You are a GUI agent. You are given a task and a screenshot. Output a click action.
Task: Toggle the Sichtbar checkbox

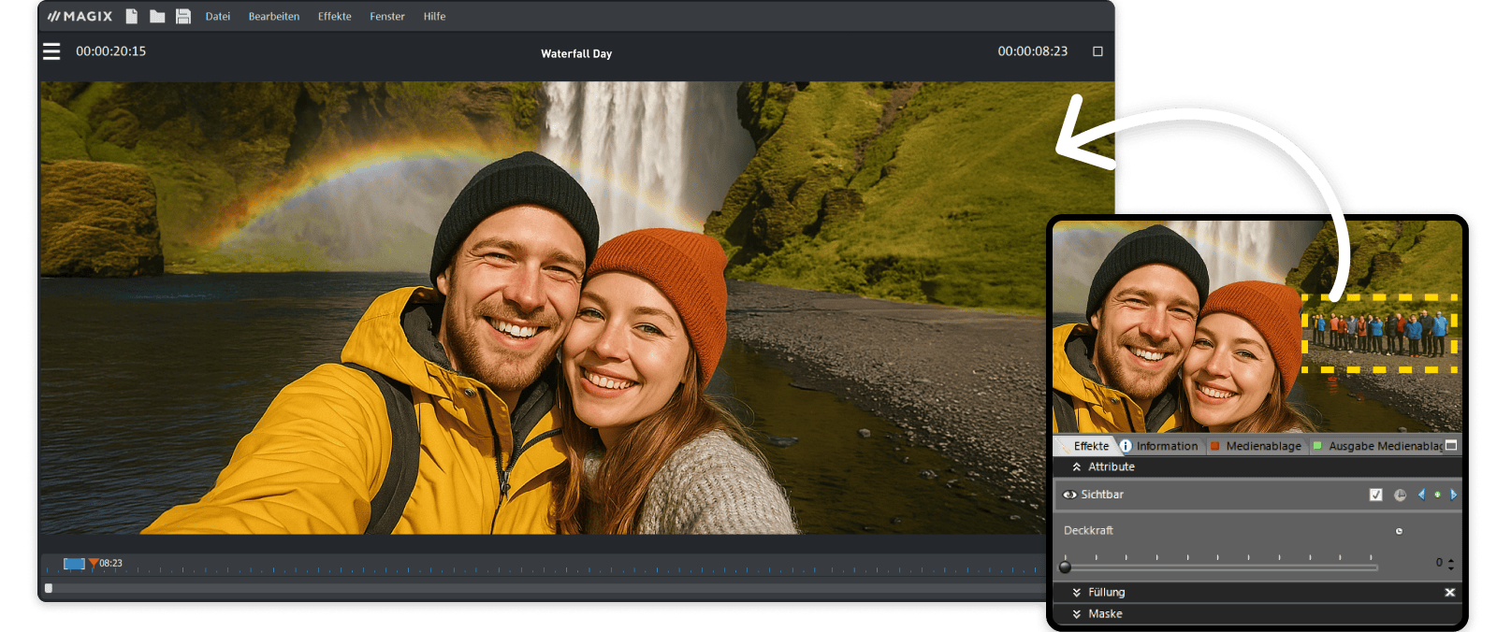pyautogui.click(x=1375, y=495)
